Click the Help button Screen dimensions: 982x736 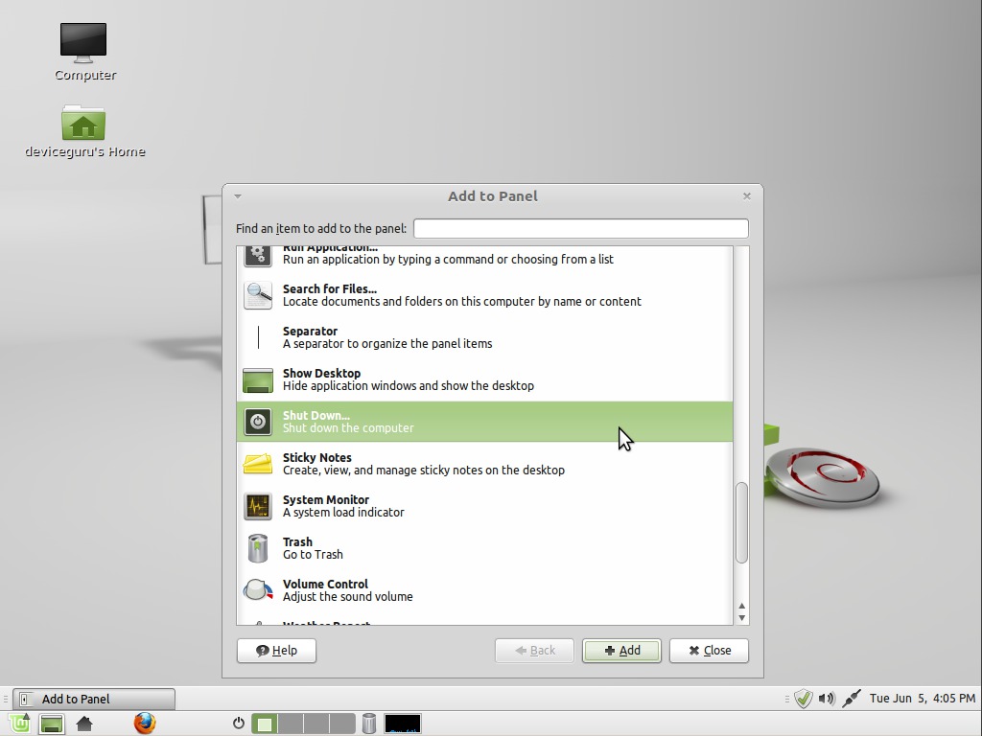[276, 651]
